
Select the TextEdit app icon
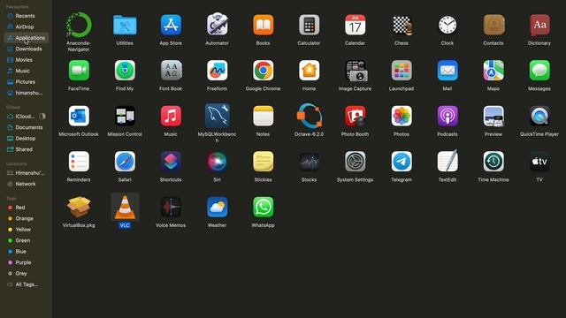(x=447, y=161)
